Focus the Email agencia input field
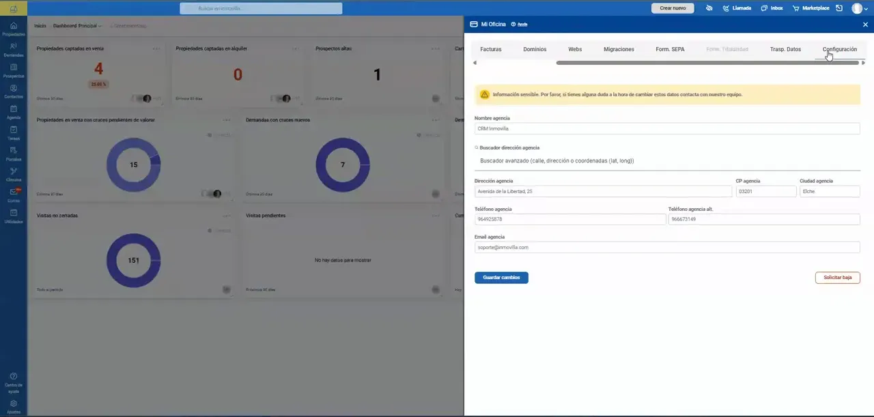Screen dimensions: 874x417 pyautogui.click(x=667, y=247)
